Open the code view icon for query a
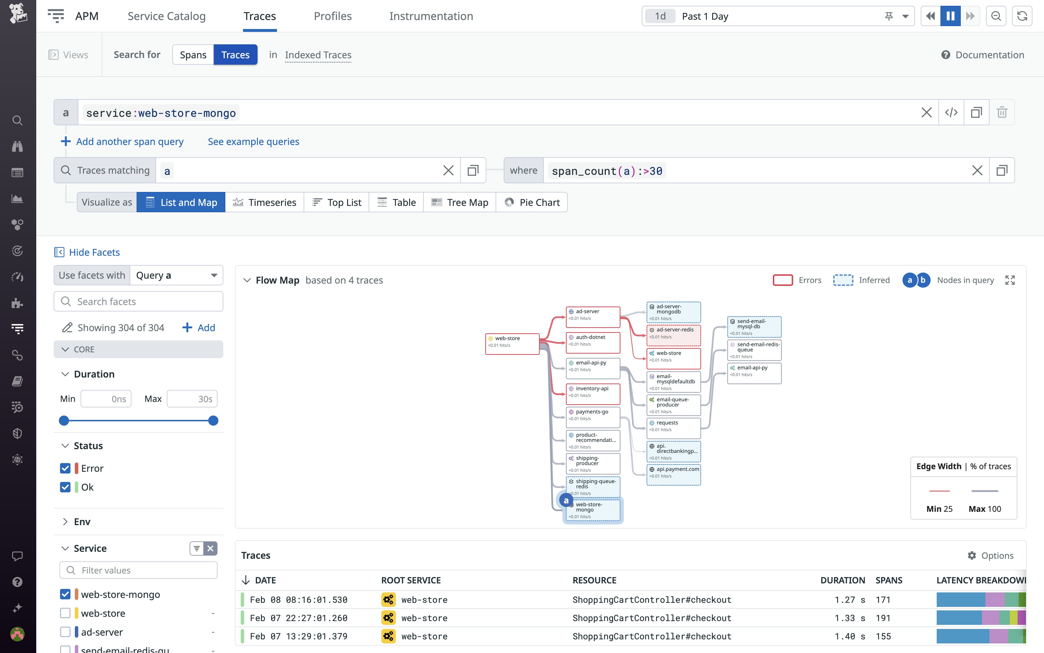1044x653 pixels. 951,113
